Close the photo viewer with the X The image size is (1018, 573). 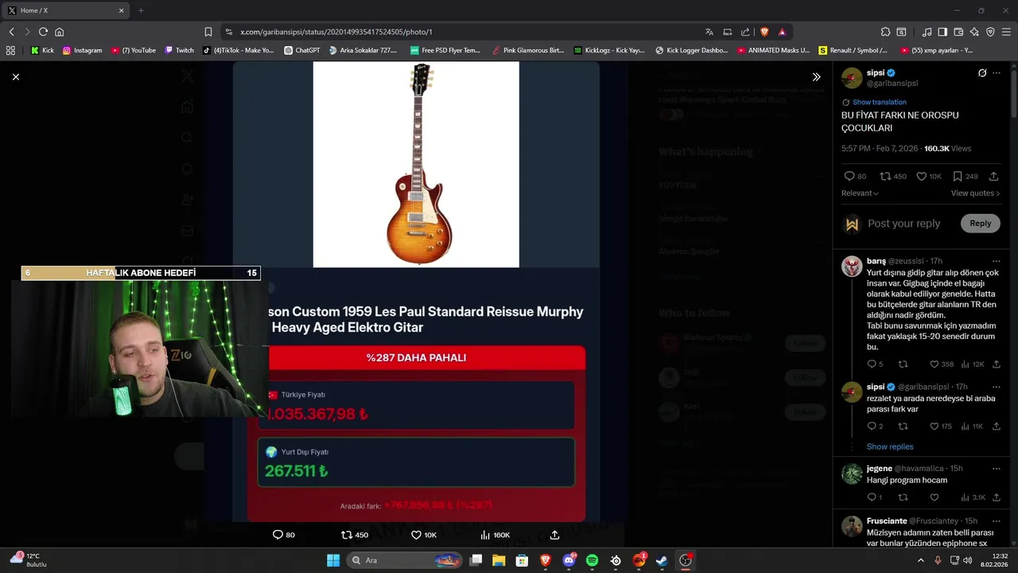(15, 77)
